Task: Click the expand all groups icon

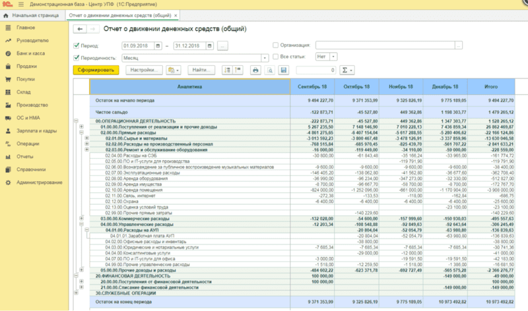Action: [x=226, y=70]
